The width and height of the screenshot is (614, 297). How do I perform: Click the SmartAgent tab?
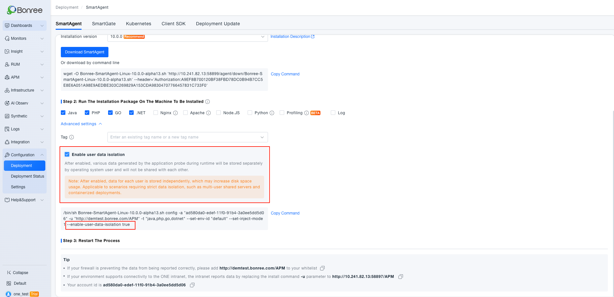tap(69, 24)
